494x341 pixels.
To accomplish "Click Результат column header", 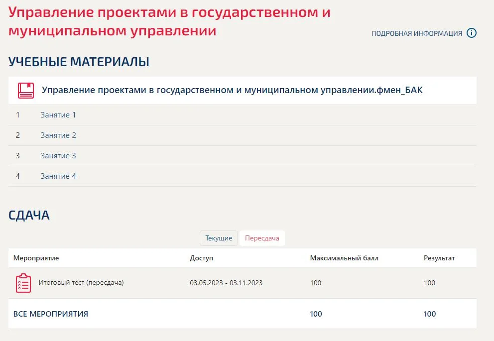I will (x=439, y=258).
